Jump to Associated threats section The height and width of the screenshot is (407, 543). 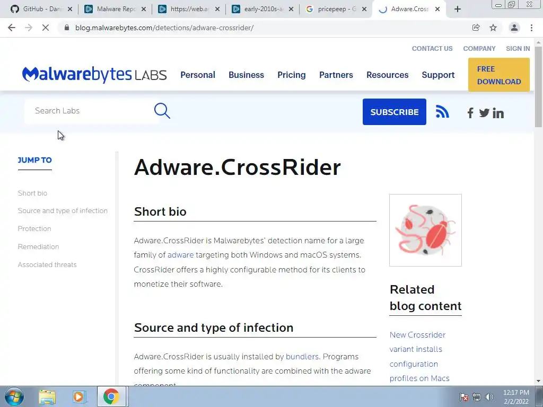pyautogui.click(x=47, y=264)
